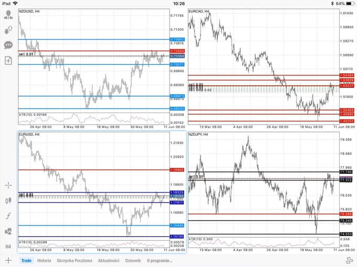Screen dimensions: 357x267
Task: Select the 1.49202 level label on EURCAD
Action: coord(346,121)
